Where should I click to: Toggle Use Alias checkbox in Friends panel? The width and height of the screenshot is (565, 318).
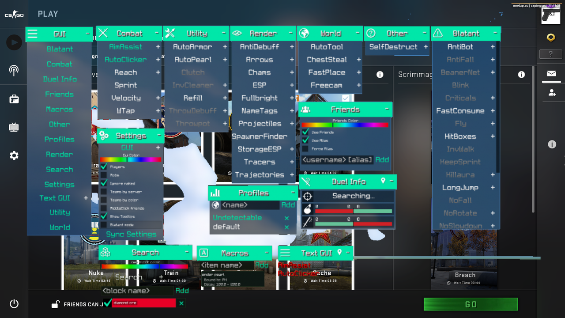pos(305,140)
